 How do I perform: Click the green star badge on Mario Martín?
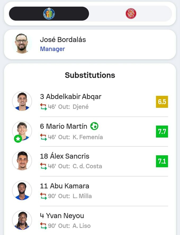pyautogui.click(x=18, y=139)
